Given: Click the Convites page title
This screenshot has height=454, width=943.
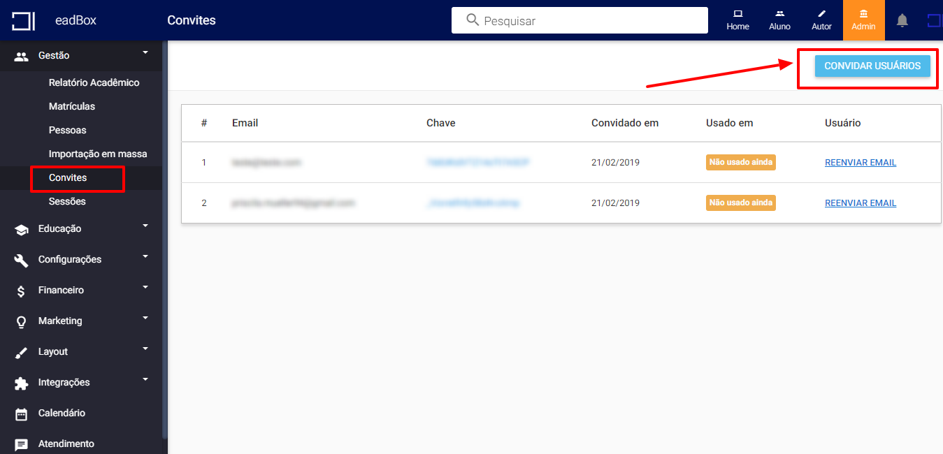Looking at the screenshot, I should tap(192, 20).
